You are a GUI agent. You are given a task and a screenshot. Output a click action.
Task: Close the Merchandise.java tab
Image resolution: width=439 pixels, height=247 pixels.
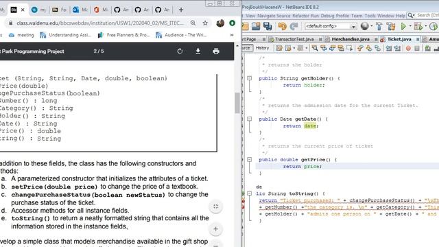click(x=376, y=39)
